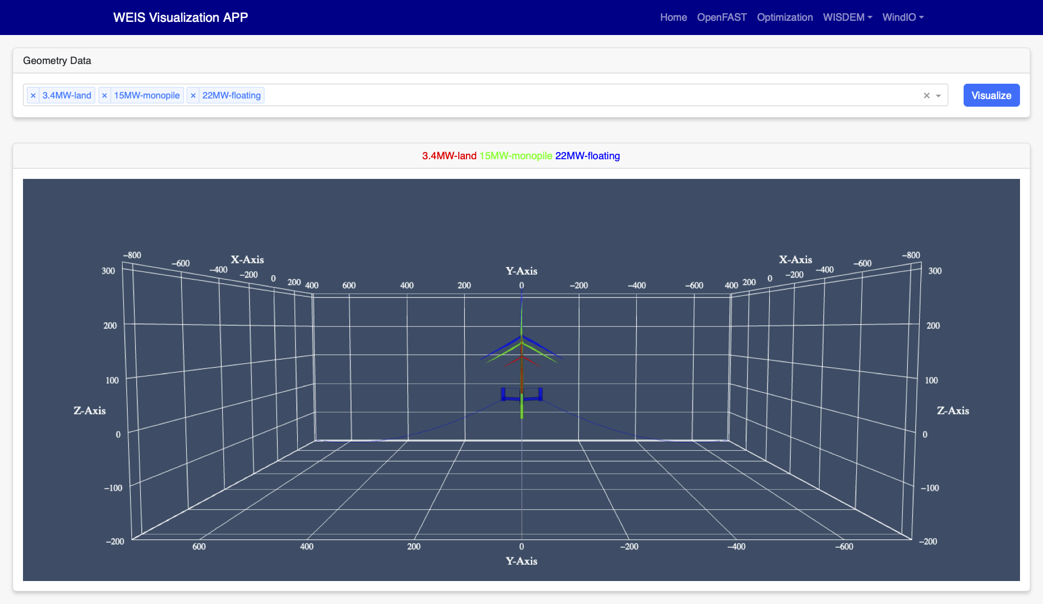The image size is (1043, 604).
Task: Open the OpenFAST page
Action: pyautogui.click(x=722, y=17)
